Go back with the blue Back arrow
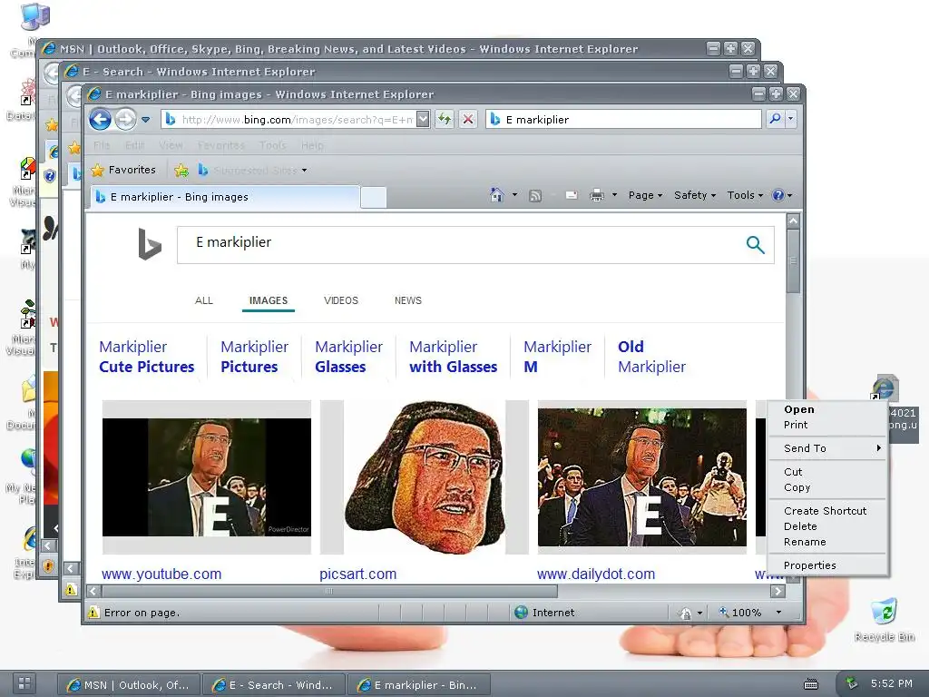The height and width of the screenshot is (697, 929). 100,119
